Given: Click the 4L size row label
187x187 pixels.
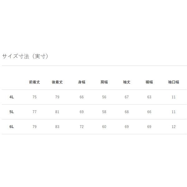Looking at the screenshot, I should click(12, 97).
